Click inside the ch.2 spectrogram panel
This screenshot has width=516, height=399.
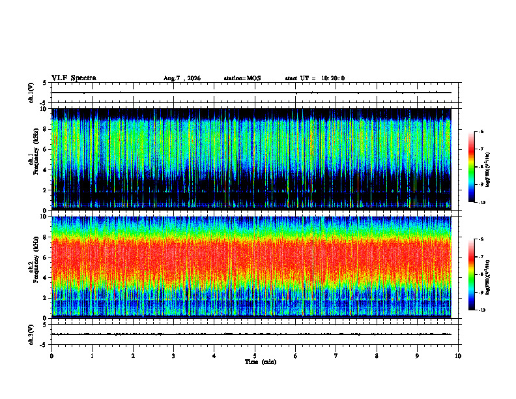(x=251, y=267)
